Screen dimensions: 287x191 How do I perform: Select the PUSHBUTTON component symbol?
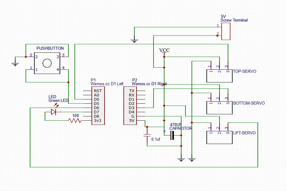[x=47, y=63]
